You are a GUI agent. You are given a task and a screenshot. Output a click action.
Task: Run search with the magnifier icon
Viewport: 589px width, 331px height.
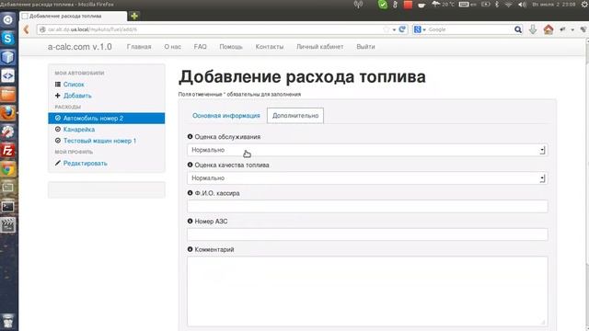[x=518, y=29]
